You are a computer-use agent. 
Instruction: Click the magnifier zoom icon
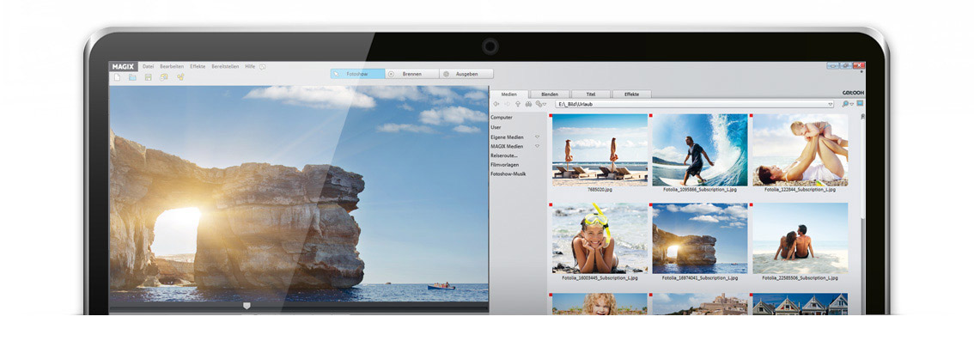pos(845,104)
